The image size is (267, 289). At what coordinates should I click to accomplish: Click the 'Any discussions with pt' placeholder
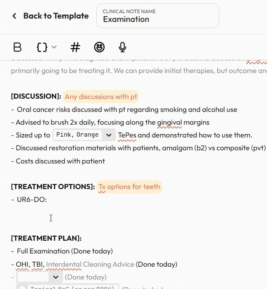tap(101, 97)
